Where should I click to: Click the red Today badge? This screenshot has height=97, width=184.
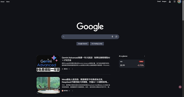coord(141,62)
